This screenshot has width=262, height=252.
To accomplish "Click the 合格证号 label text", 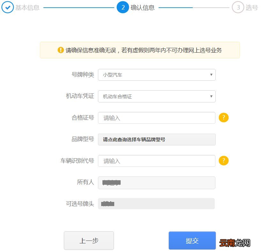I will click(83, 118).
